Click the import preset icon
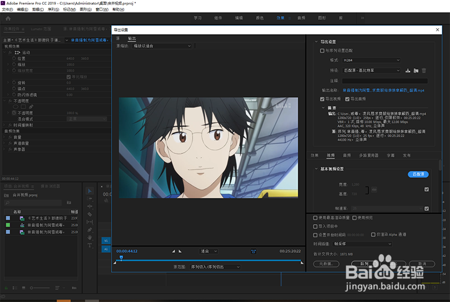The width and height of the screenshot is (450, 302). 416,71
